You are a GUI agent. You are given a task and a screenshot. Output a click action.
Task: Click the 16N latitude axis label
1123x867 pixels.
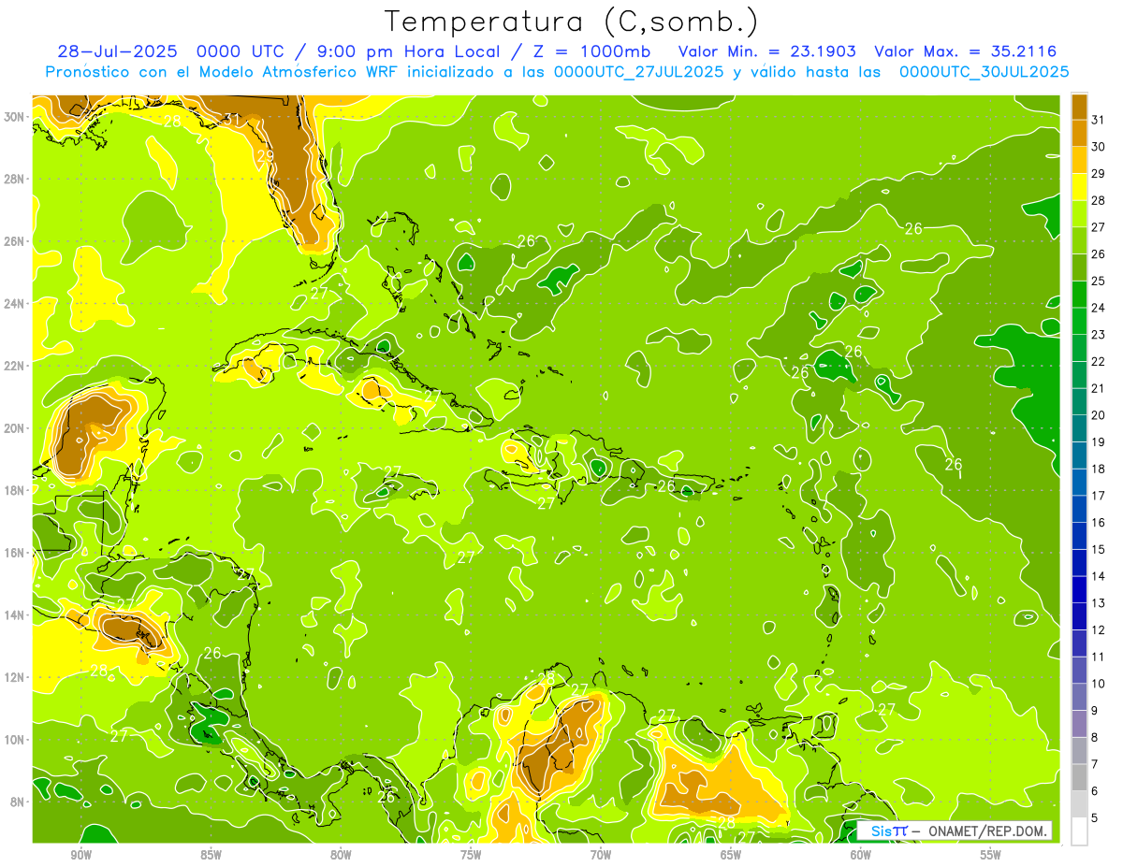pos(15,553)
